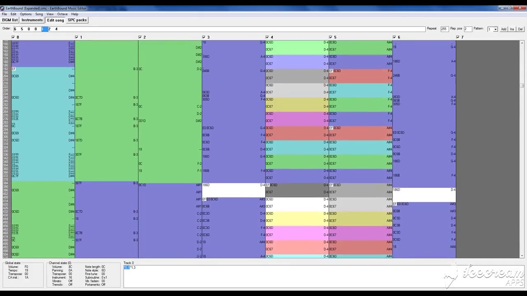Click the Subroutine value 0x1
The width and height of the screenshot is (527, 296).
(x=104, y=277)
